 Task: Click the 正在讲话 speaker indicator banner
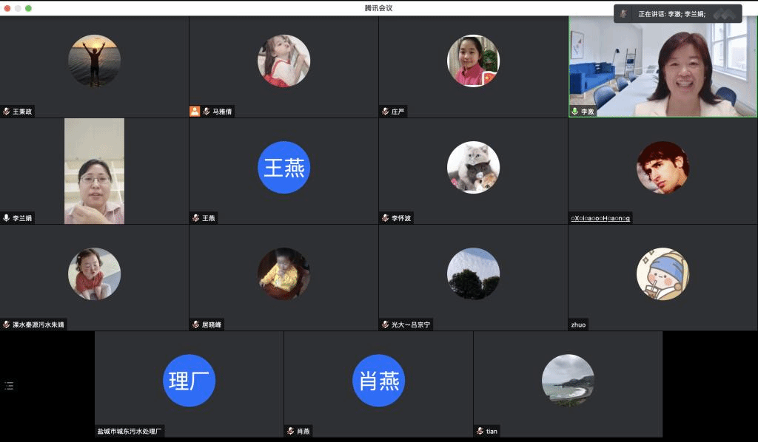677,14
